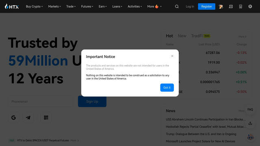Open the QR code sign-up icon

[x=46, y=118]
